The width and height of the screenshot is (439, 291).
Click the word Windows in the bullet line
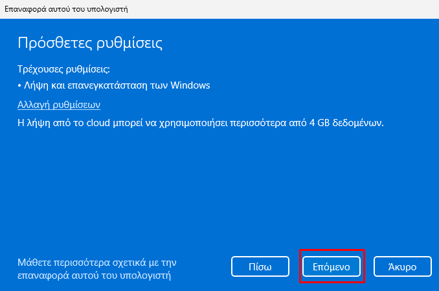pyautogui.click(x=190, y=85)
